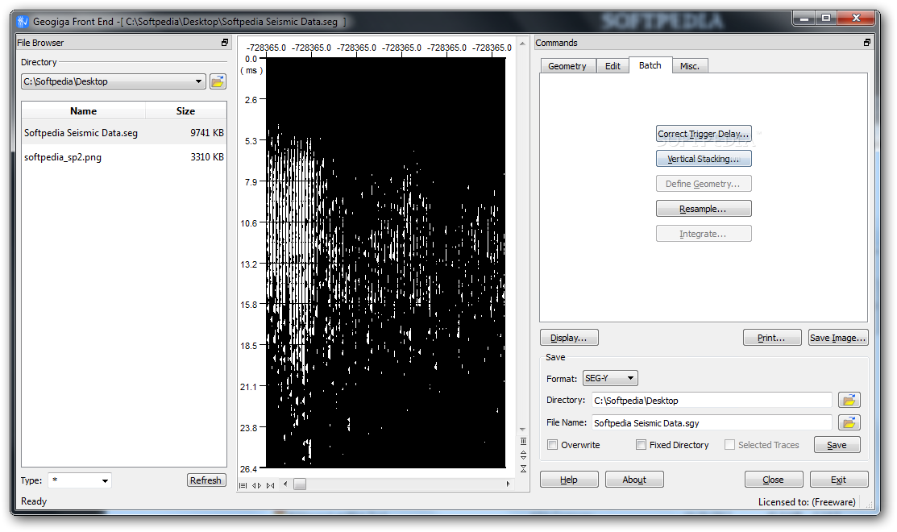Image resolution: width=897 pixels, height=532 pixels.
Task: Open the C:\Softpedia\Desktop directory dropdown
Action: pos(114,81)
